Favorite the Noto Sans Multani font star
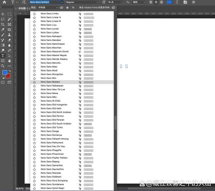Screen dimensions: 215x191 [34, 82]
